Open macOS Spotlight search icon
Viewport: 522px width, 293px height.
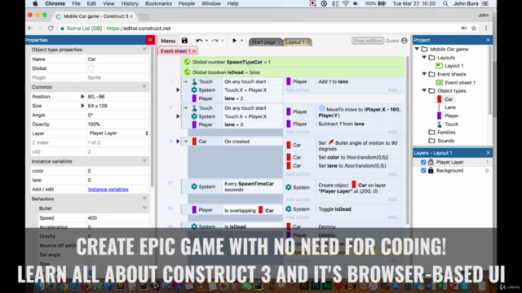click(445, 3)
